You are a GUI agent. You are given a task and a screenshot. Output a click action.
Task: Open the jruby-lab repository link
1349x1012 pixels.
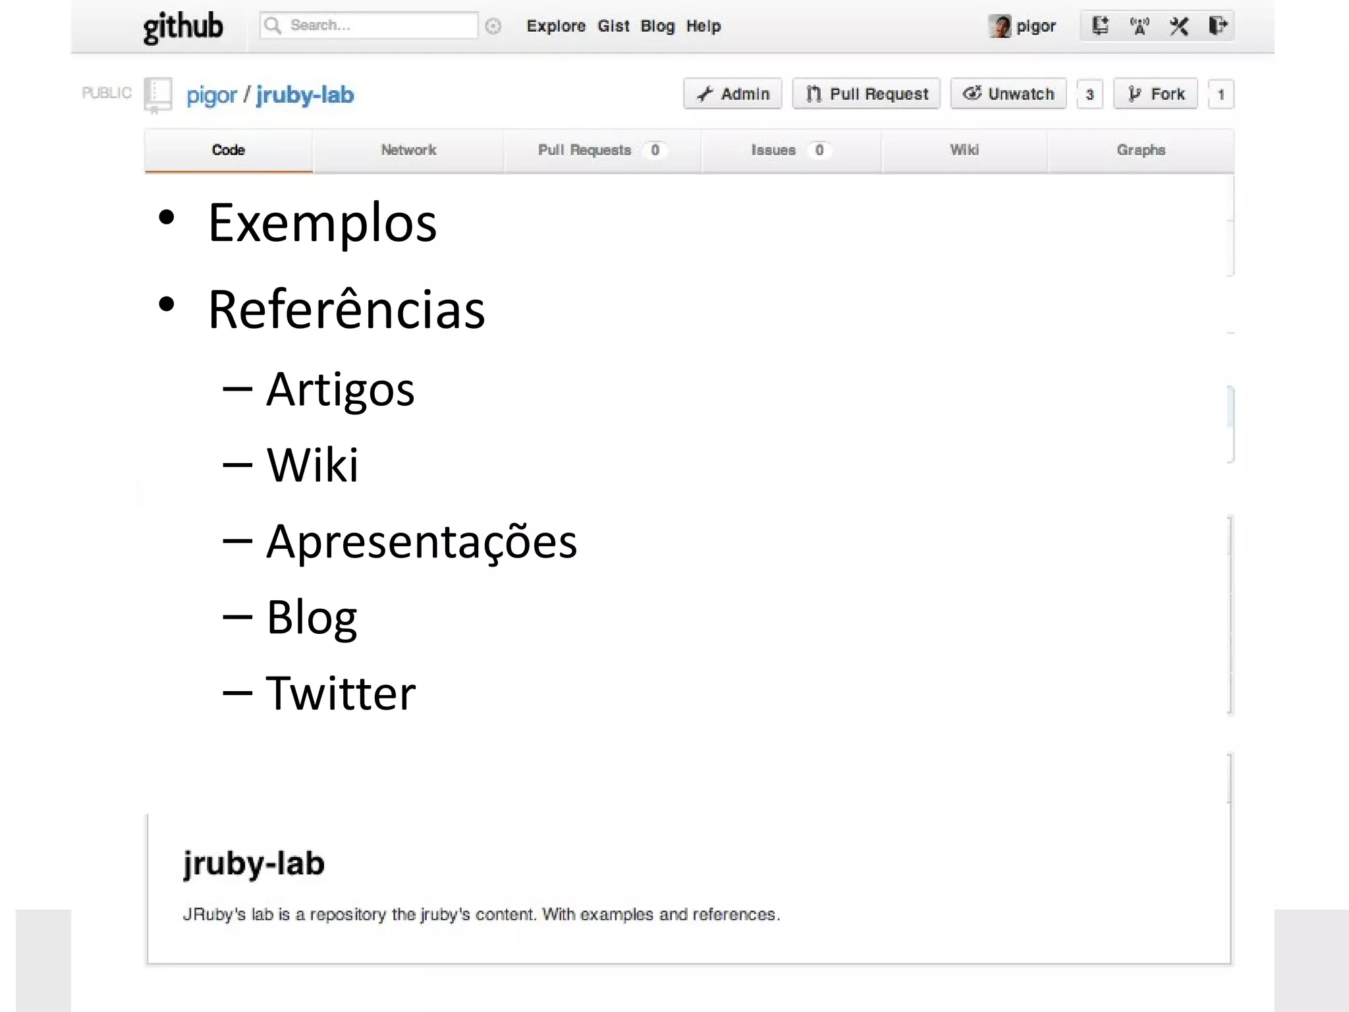pyautogui.click(x=305, y=95)
